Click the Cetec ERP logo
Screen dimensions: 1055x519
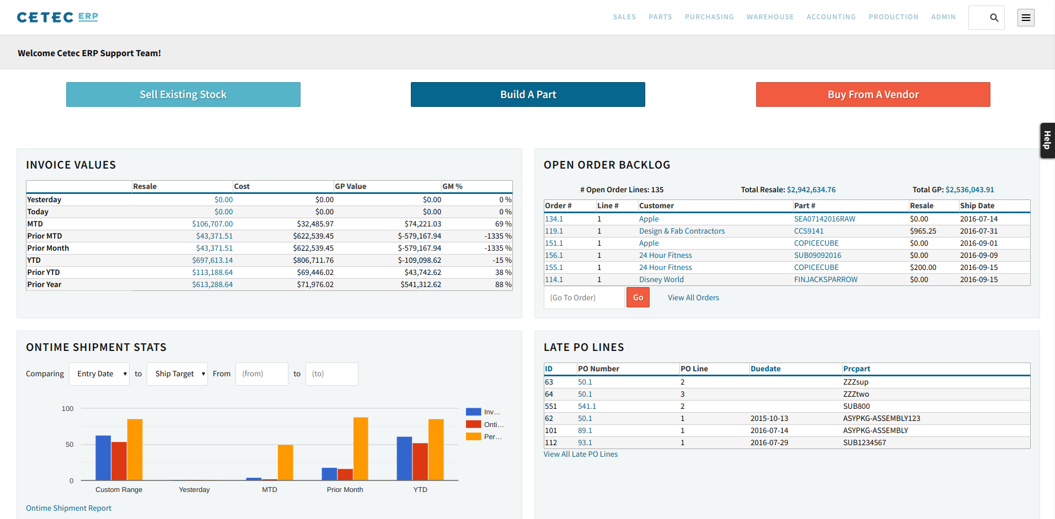[57, 17]
